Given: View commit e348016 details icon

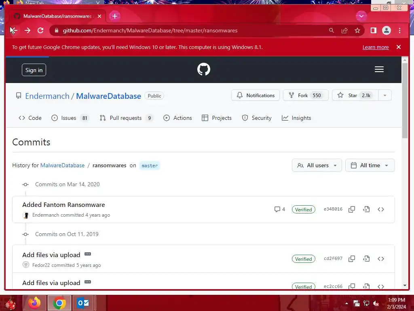Looking at the screenshot, I should [366, 209].
